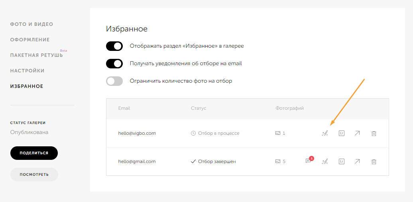
Task: Open share arrow for hello@gmail.com row
Action: pos(357,161)
